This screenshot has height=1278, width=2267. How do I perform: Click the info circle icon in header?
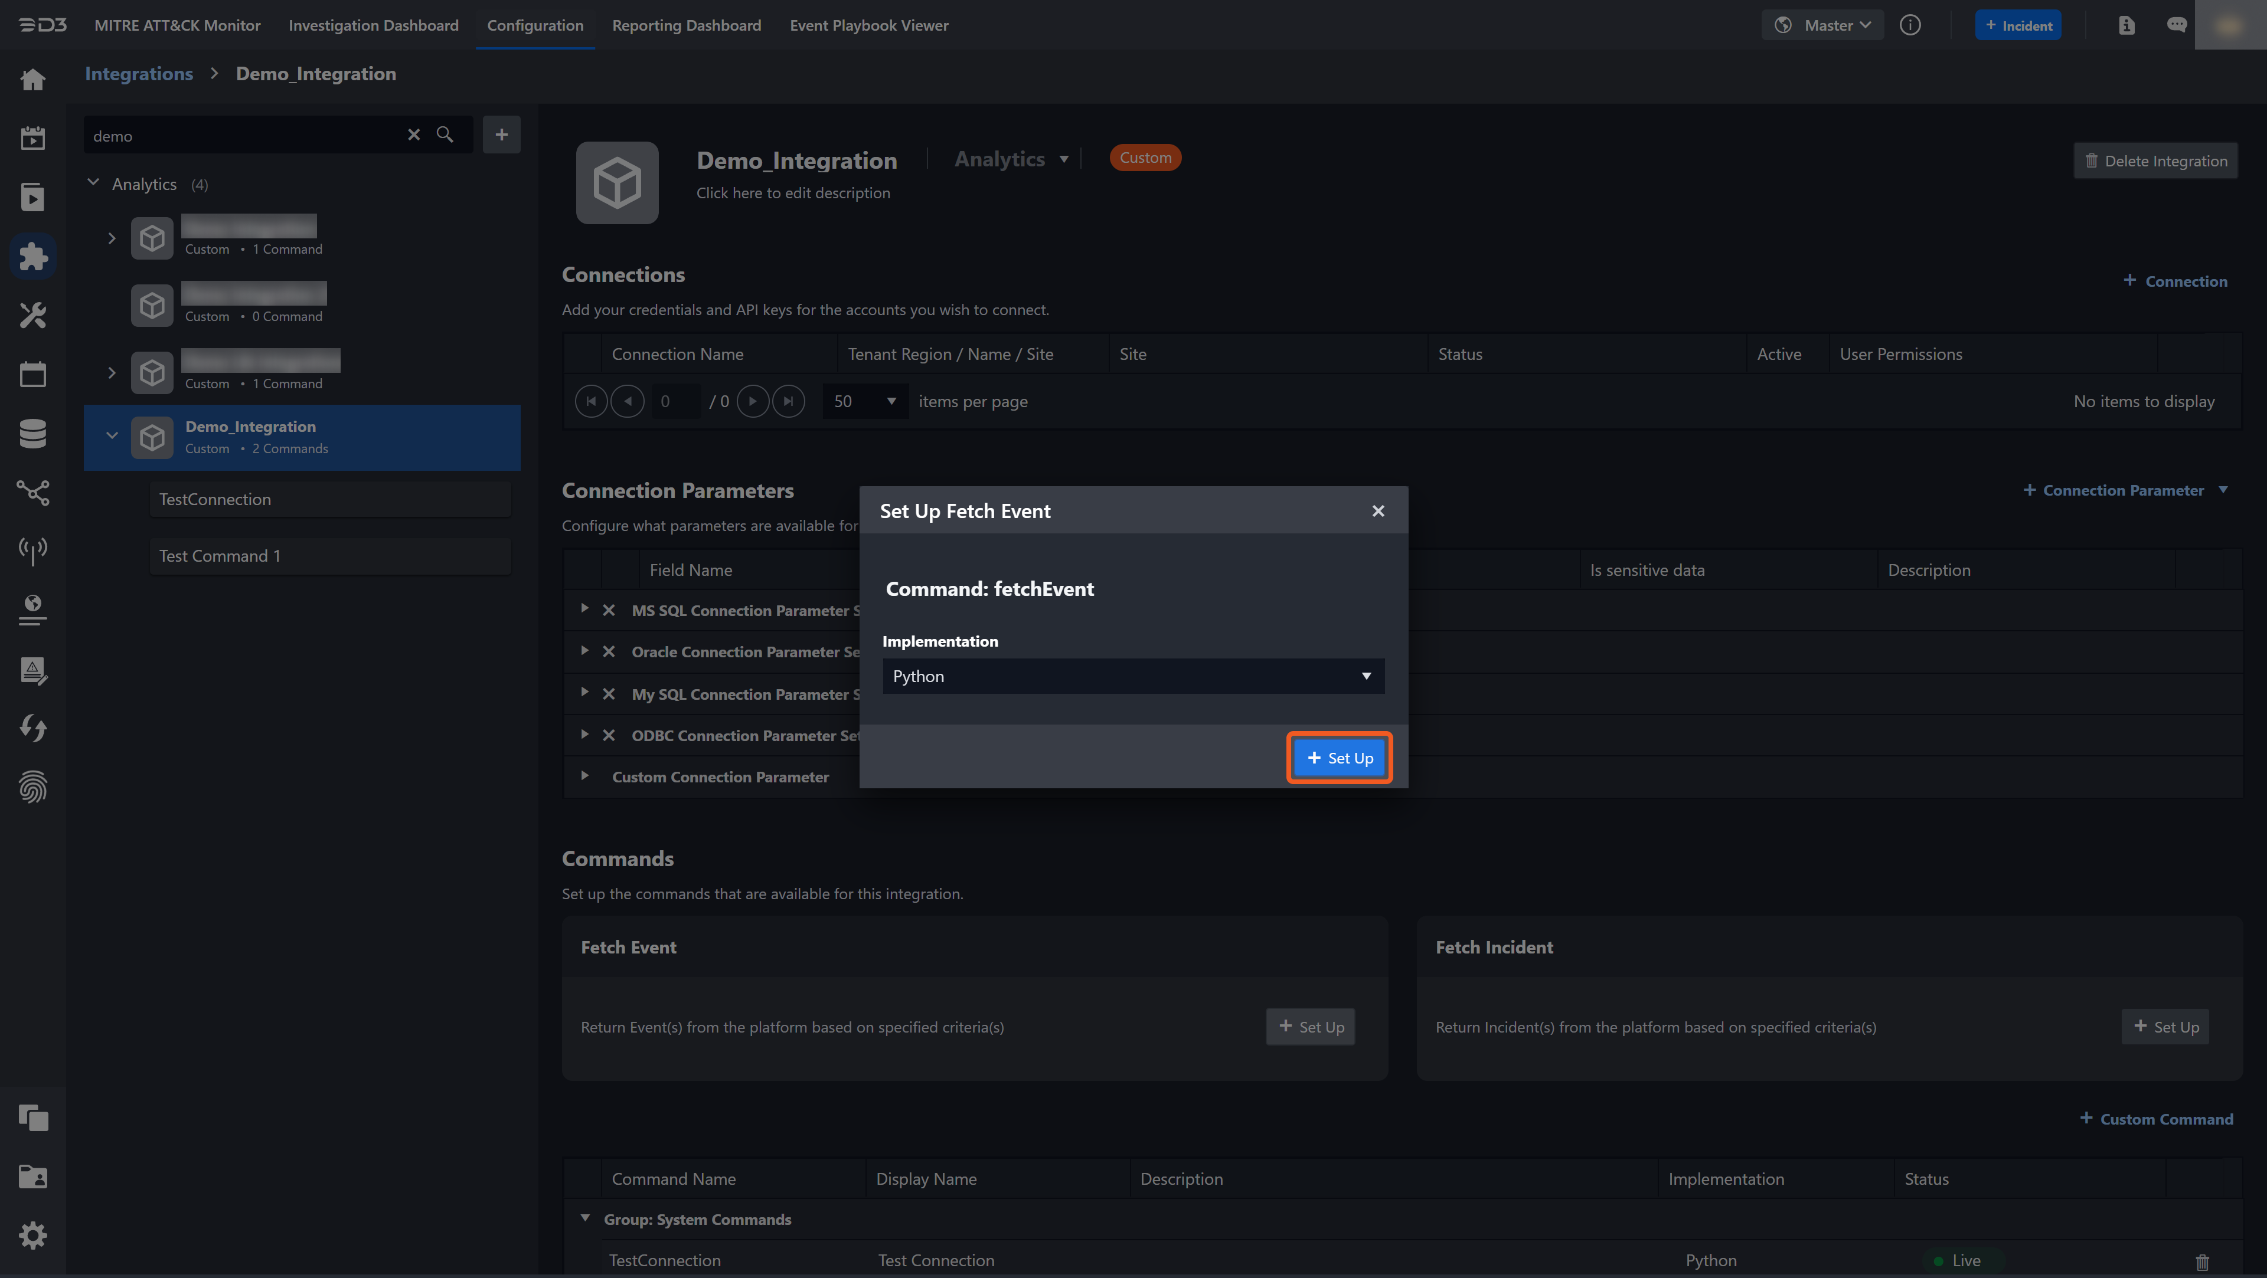click(x=1910, y=25)
